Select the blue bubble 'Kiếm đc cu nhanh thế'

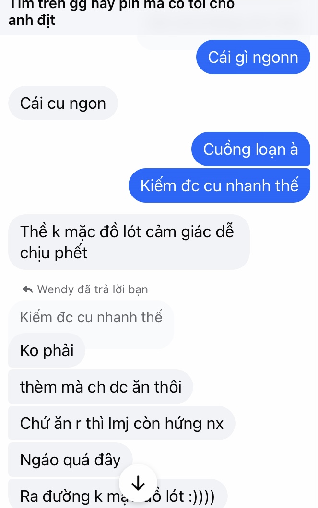pos(220,185)
